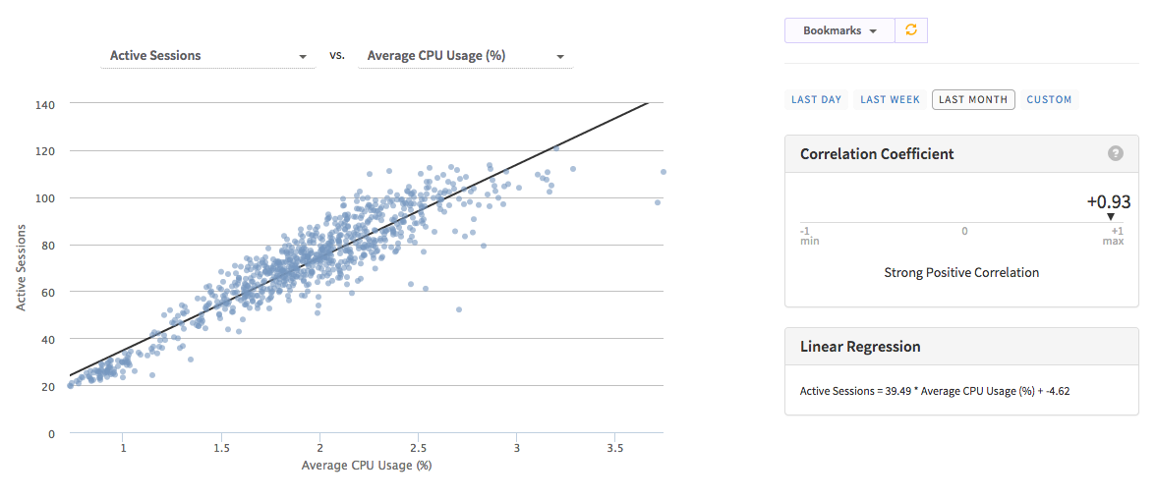The height and width of the screenshot is (499, 1156).
Task: Click the Active Sessions dropdown arrow
Action: 303,57
